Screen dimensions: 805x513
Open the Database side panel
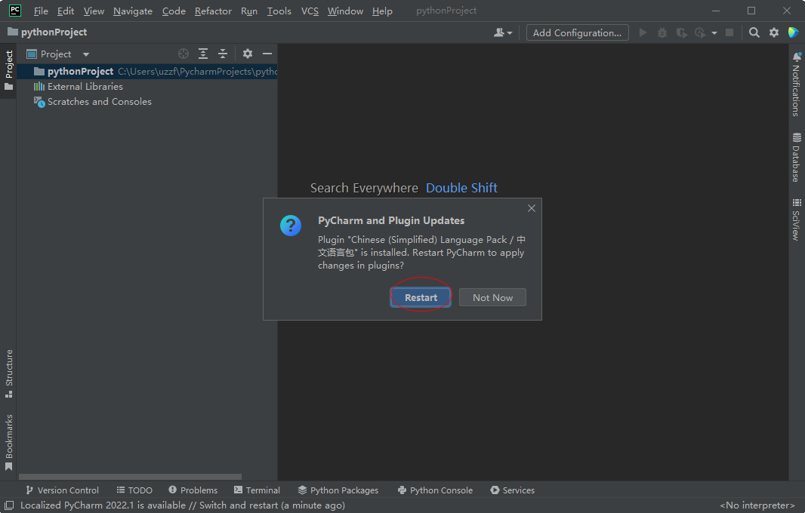coord(796,157)
